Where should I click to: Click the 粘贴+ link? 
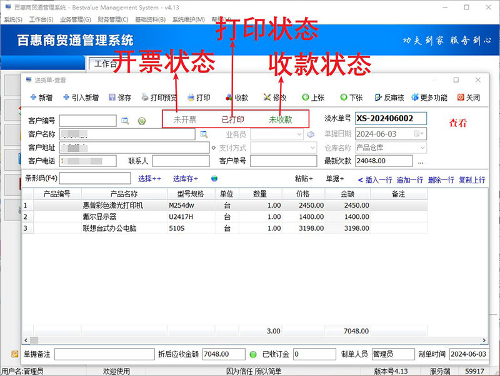[304, 179]
